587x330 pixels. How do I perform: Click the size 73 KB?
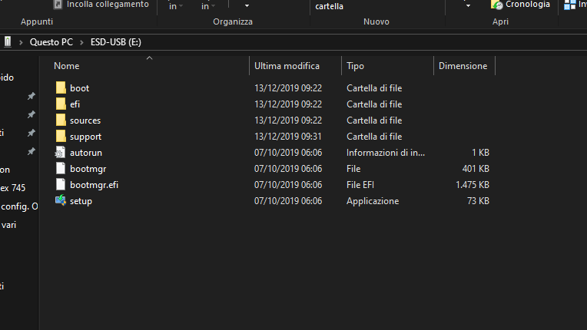pos(478,201)
